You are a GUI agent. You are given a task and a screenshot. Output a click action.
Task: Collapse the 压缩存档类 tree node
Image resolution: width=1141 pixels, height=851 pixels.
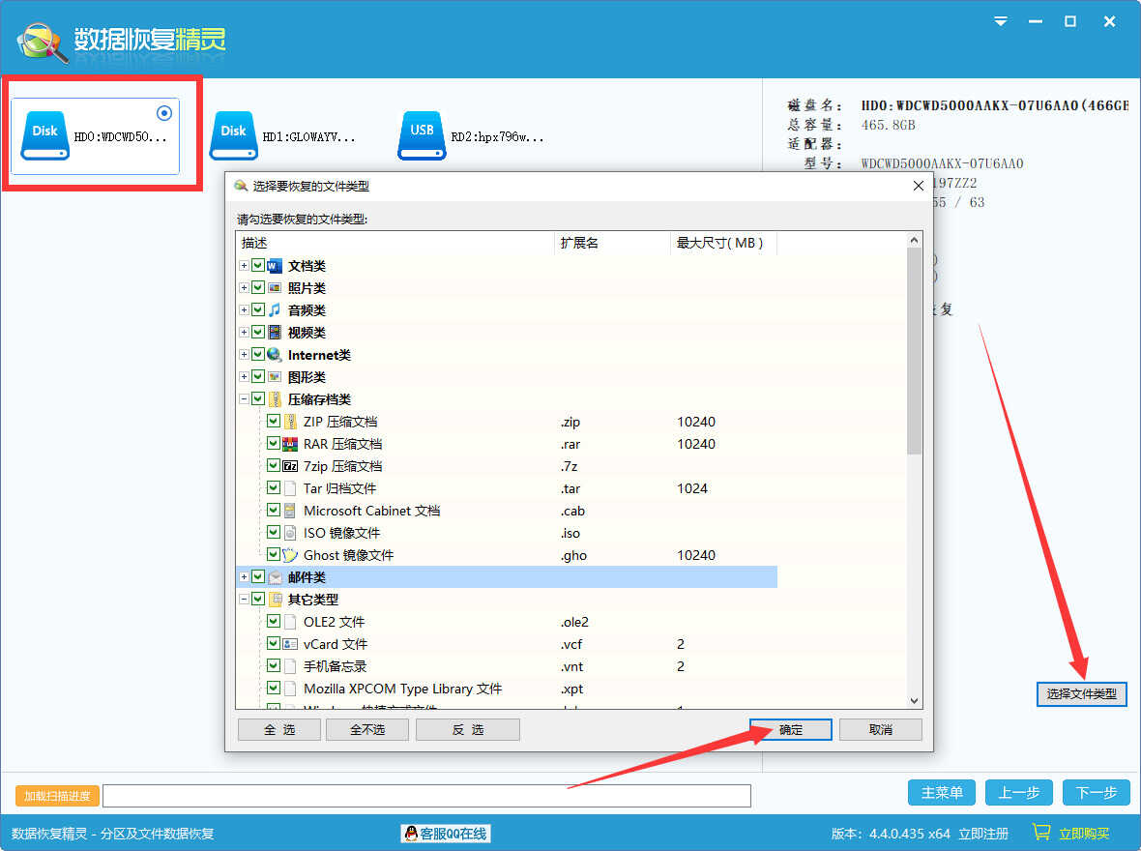[244, 399]
